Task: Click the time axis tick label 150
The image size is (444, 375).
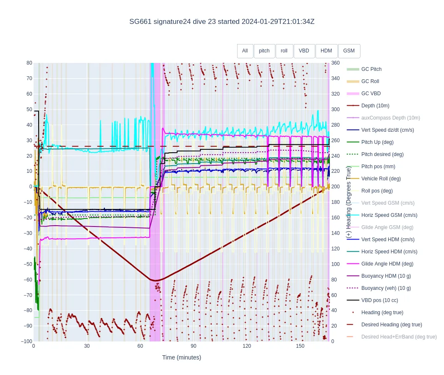Action: [x=300, y=346]
